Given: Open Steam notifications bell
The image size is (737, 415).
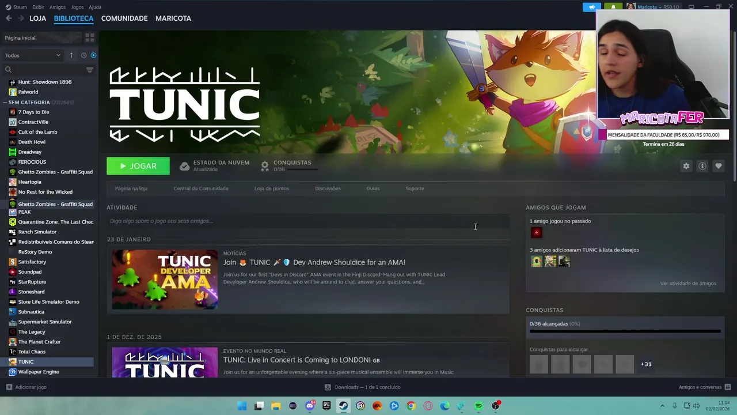Looking at the screenshot, I should tap(613, 7).
